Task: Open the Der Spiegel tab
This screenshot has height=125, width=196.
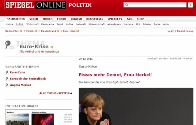Action: 95,19
